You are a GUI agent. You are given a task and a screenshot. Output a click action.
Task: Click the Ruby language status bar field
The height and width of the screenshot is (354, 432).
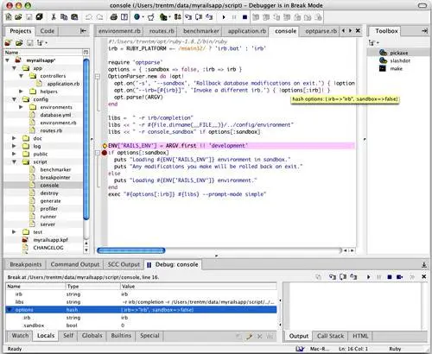(395, 349)
